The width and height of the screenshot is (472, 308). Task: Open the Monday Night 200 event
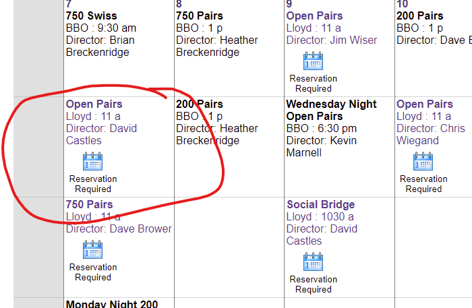tap(111, 304)
